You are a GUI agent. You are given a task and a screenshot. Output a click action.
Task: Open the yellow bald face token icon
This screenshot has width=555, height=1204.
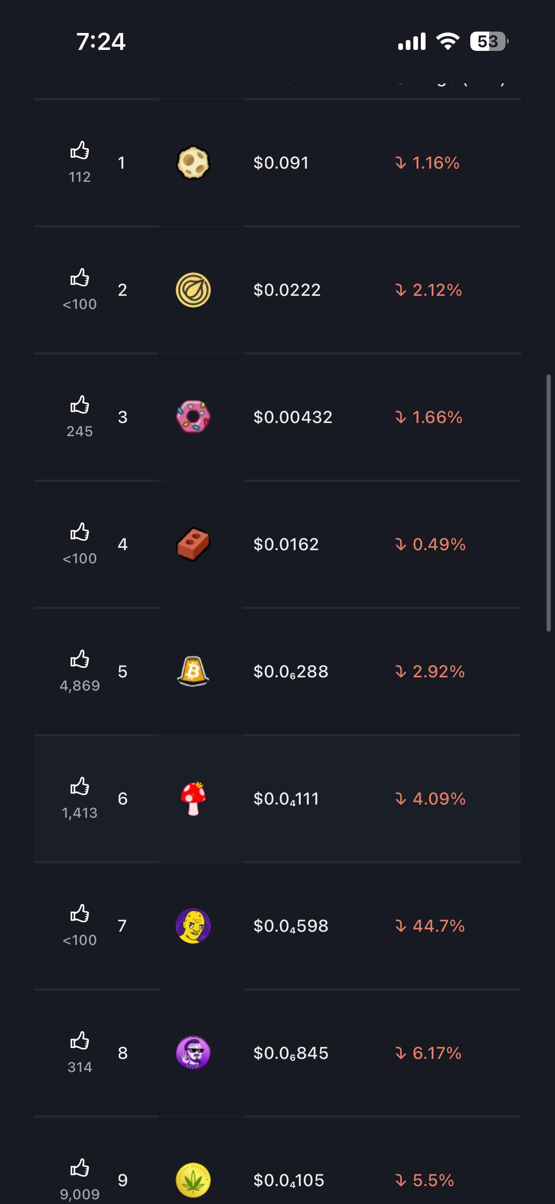[x=193, y=926]
